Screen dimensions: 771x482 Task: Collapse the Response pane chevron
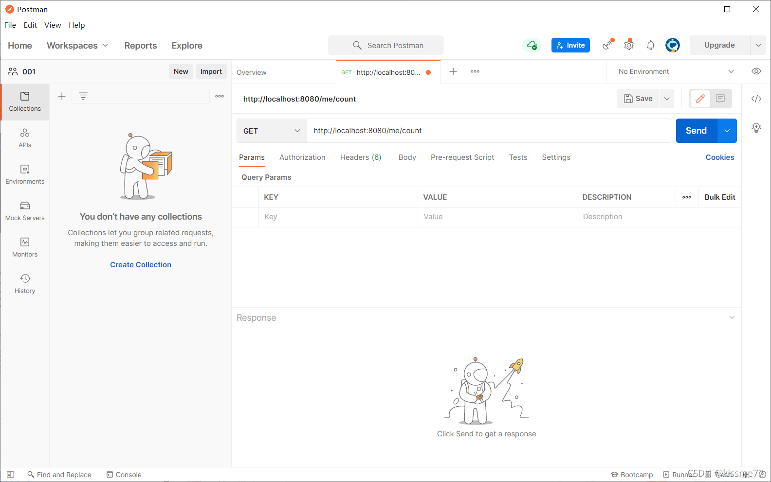pos(732,317)
